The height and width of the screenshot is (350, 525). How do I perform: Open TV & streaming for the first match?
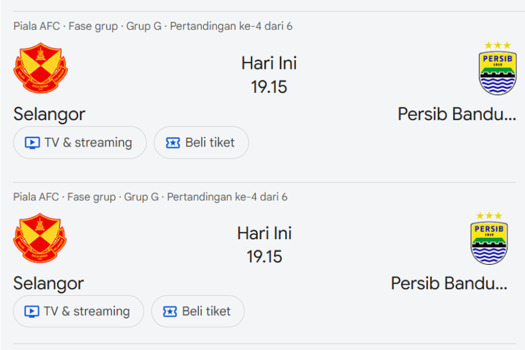pos(79,142)
